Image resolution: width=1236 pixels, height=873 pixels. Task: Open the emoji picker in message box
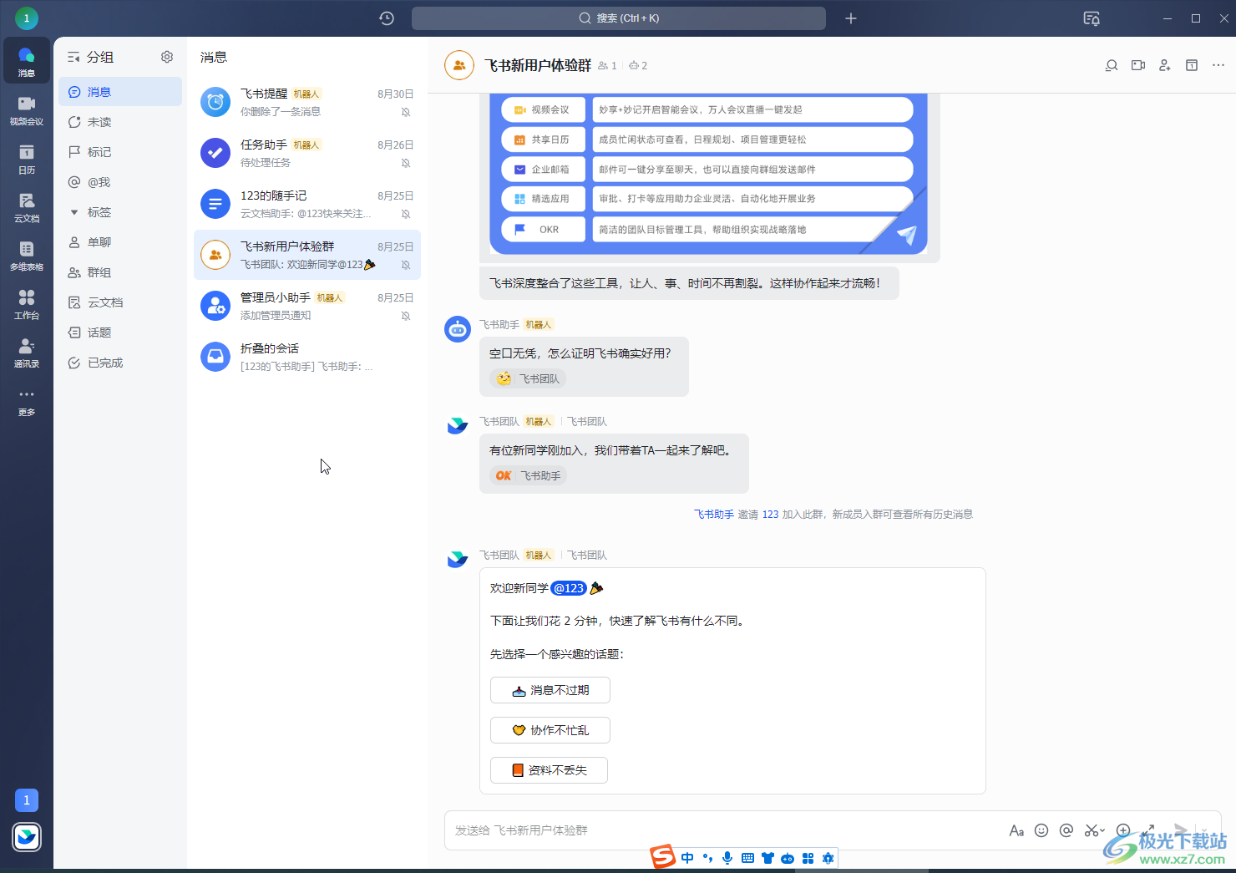coord(1041,830)
